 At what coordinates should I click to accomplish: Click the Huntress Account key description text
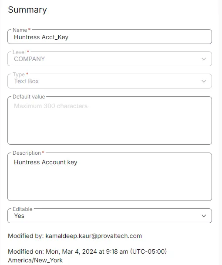(46, 162)
